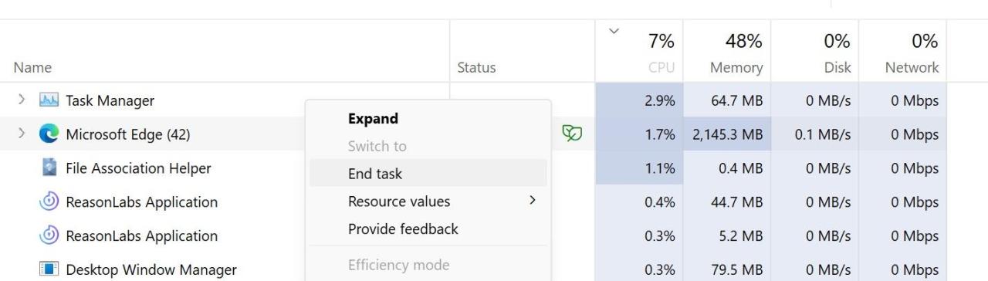The image size is (988, 281).
Task: Select End task from the context menu
Action: pos(428,174)
